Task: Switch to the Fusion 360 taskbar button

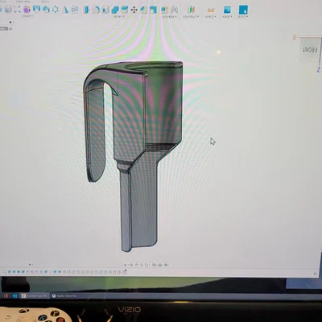Action: click(x=35, y=295)
